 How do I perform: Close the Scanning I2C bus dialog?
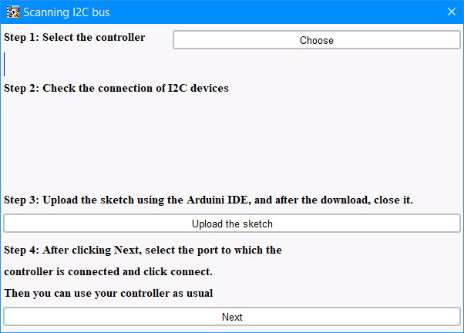point(451,12)
